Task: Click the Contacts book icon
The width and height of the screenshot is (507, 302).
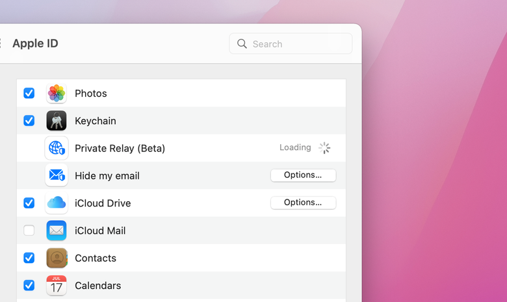Action: tap(57, 258)
